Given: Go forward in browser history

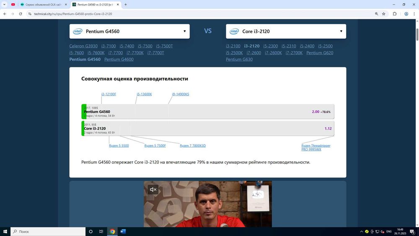Looking at the screenshot, I should [13, 14].
